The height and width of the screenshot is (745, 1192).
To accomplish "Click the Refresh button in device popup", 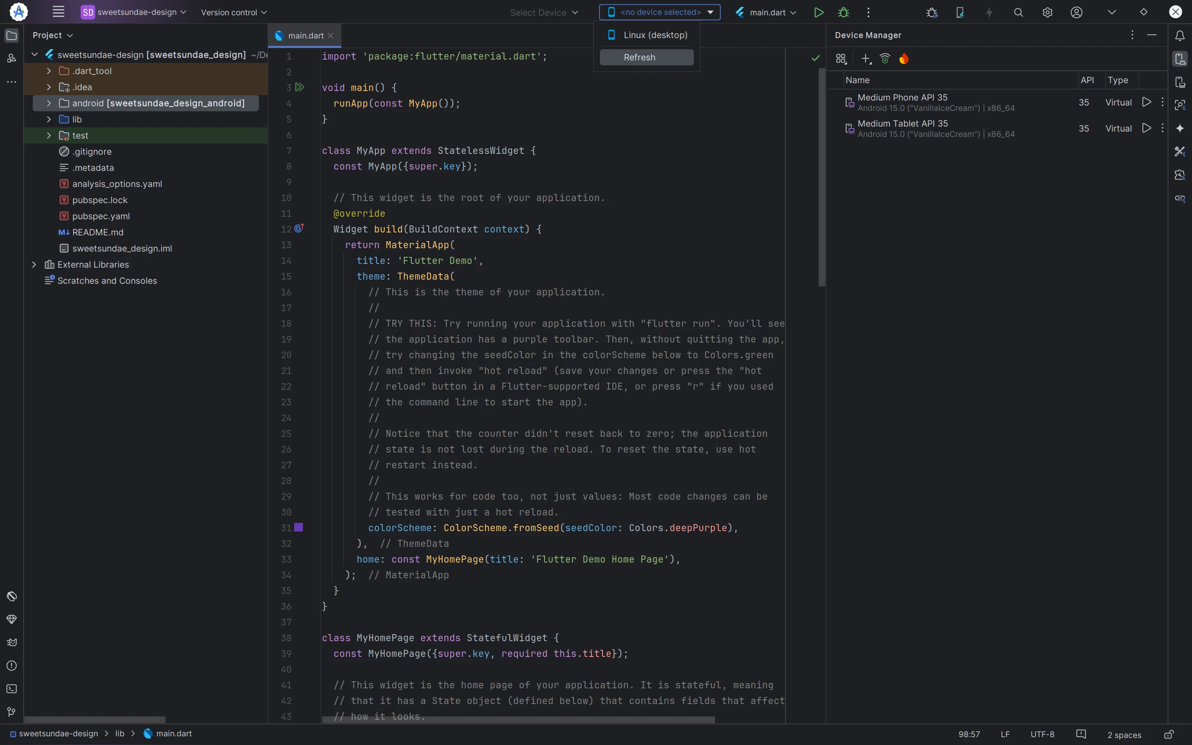I will (646, 57).
